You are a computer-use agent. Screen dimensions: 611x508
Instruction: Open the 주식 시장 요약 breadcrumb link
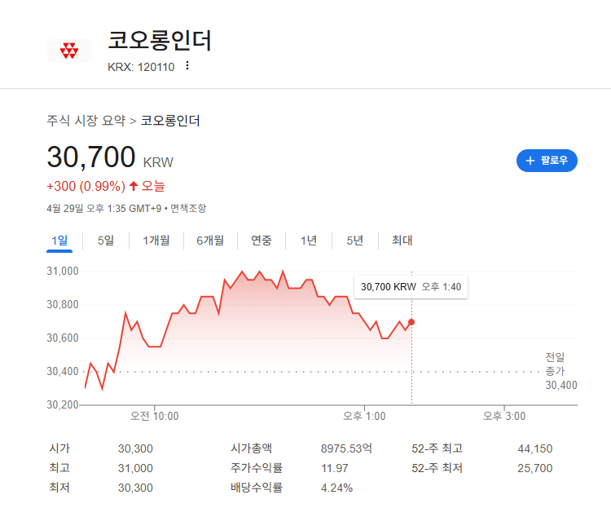tap(86, 121)
